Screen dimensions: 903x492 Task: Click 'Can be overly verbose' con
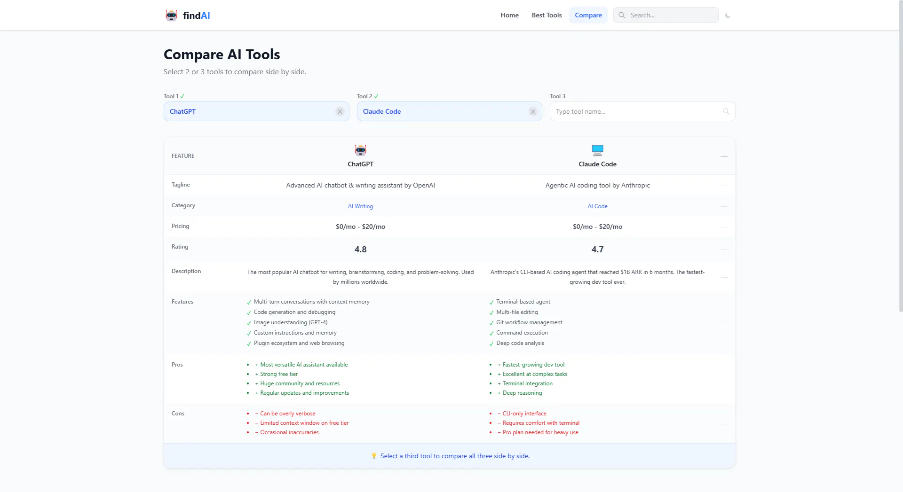[288, 414]
